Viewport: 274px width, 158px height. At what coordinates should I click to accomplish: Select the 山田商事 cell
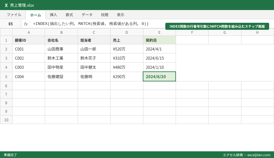pos(61,49)
